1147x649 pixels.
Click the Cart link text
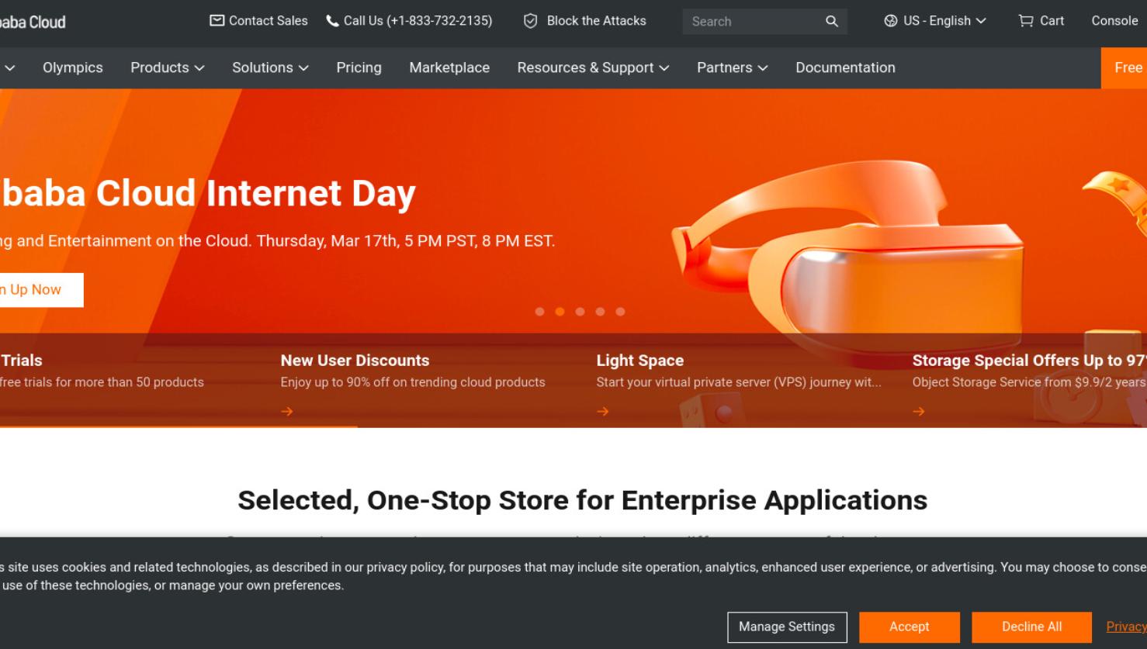pyautogui.click(x=1052, y=21)
